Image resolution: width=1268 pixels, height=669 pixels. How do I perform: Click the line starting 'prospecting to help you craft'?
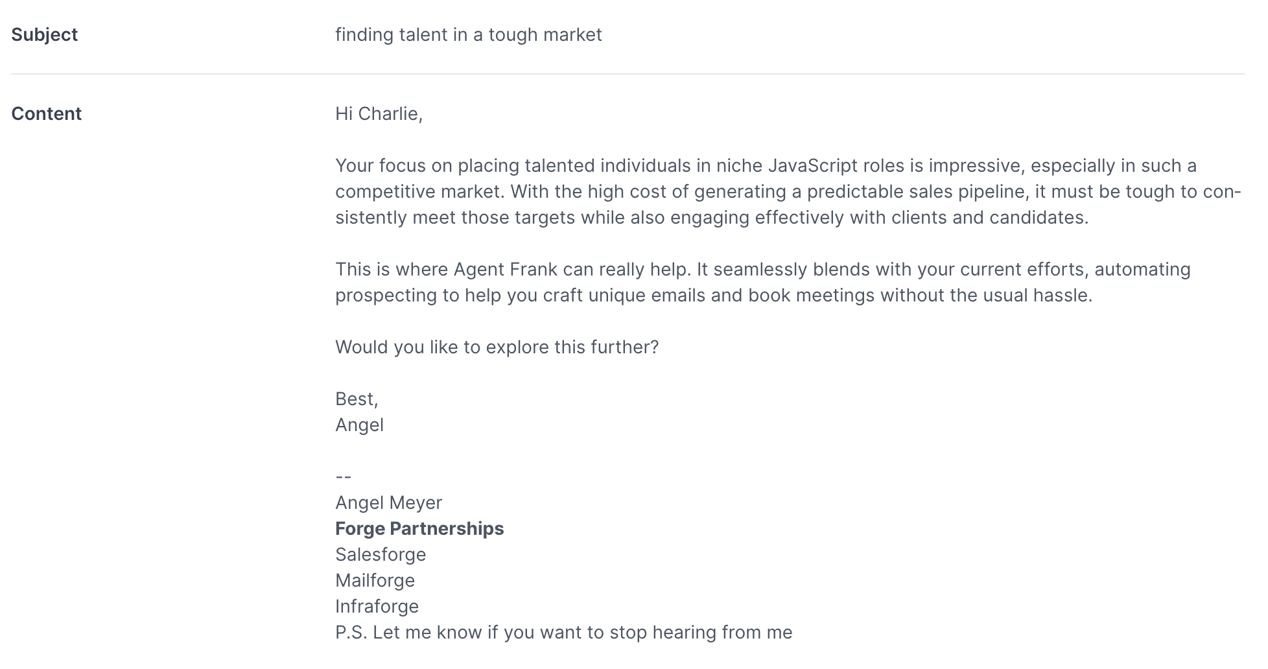(714, 295)
